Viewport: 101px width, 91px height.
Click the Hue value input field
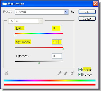[x=57, y=28]
